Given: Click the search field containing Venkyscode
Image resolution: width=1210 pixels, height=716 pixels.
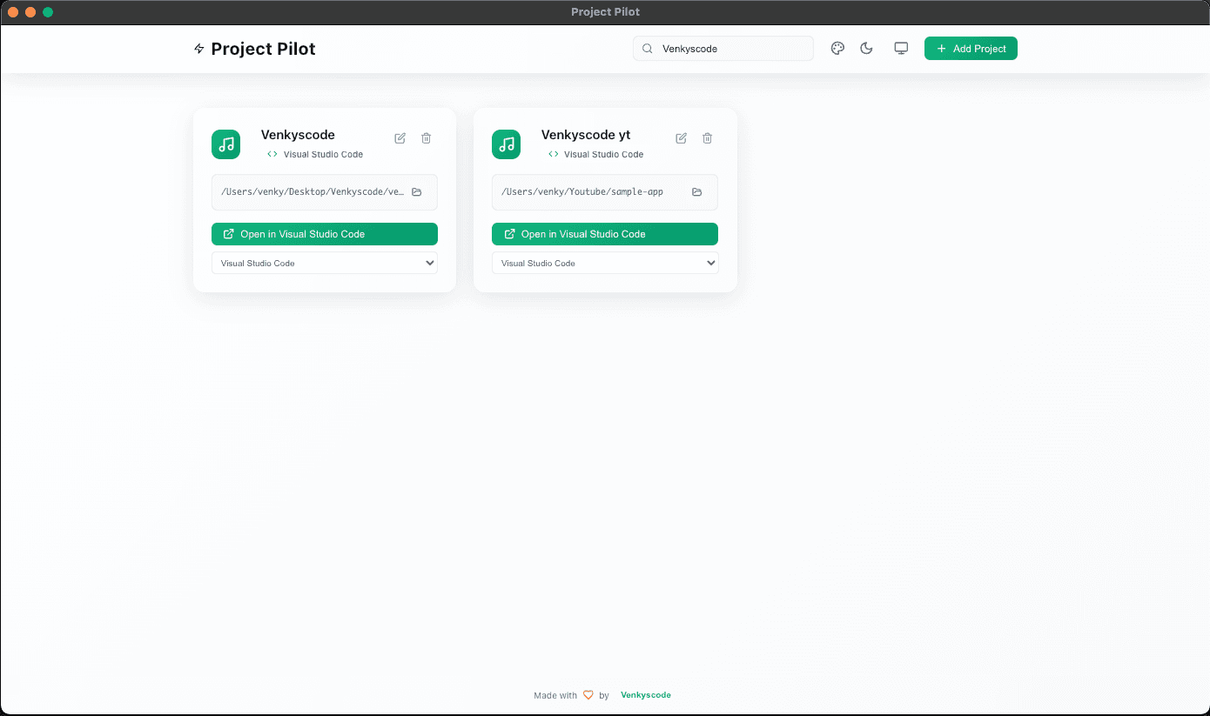Looking at the screenshot, I should point(731,49).
